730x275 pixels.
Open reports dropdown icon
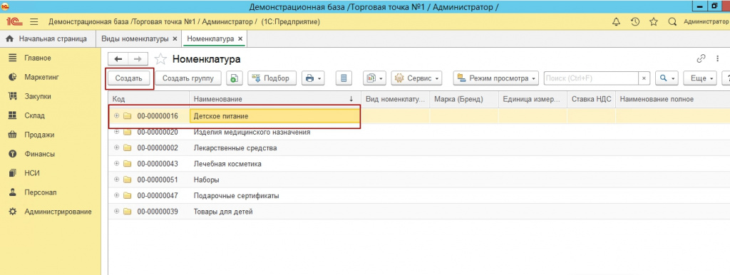374,78
